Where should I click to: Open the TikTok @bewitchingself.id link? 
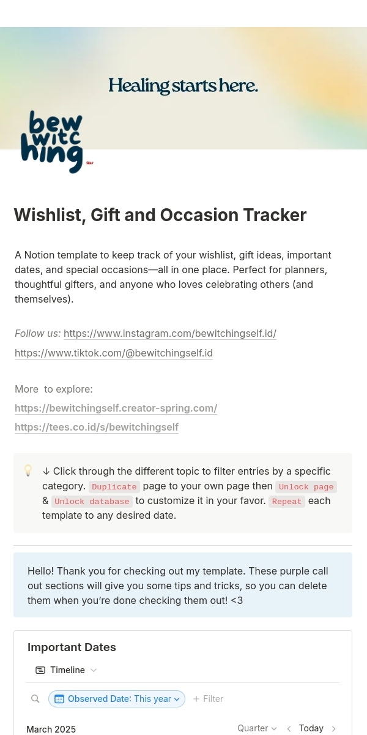click(x=114, y=353)
